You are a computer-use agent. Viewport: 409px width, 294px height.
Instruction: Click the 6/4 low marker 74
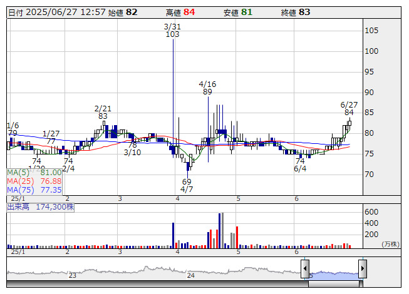point(300,161)
